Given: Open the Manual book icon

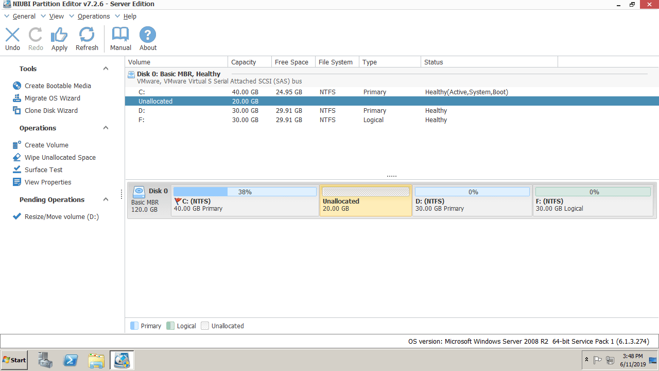Looking at the screenshot, I should point(120,39).
